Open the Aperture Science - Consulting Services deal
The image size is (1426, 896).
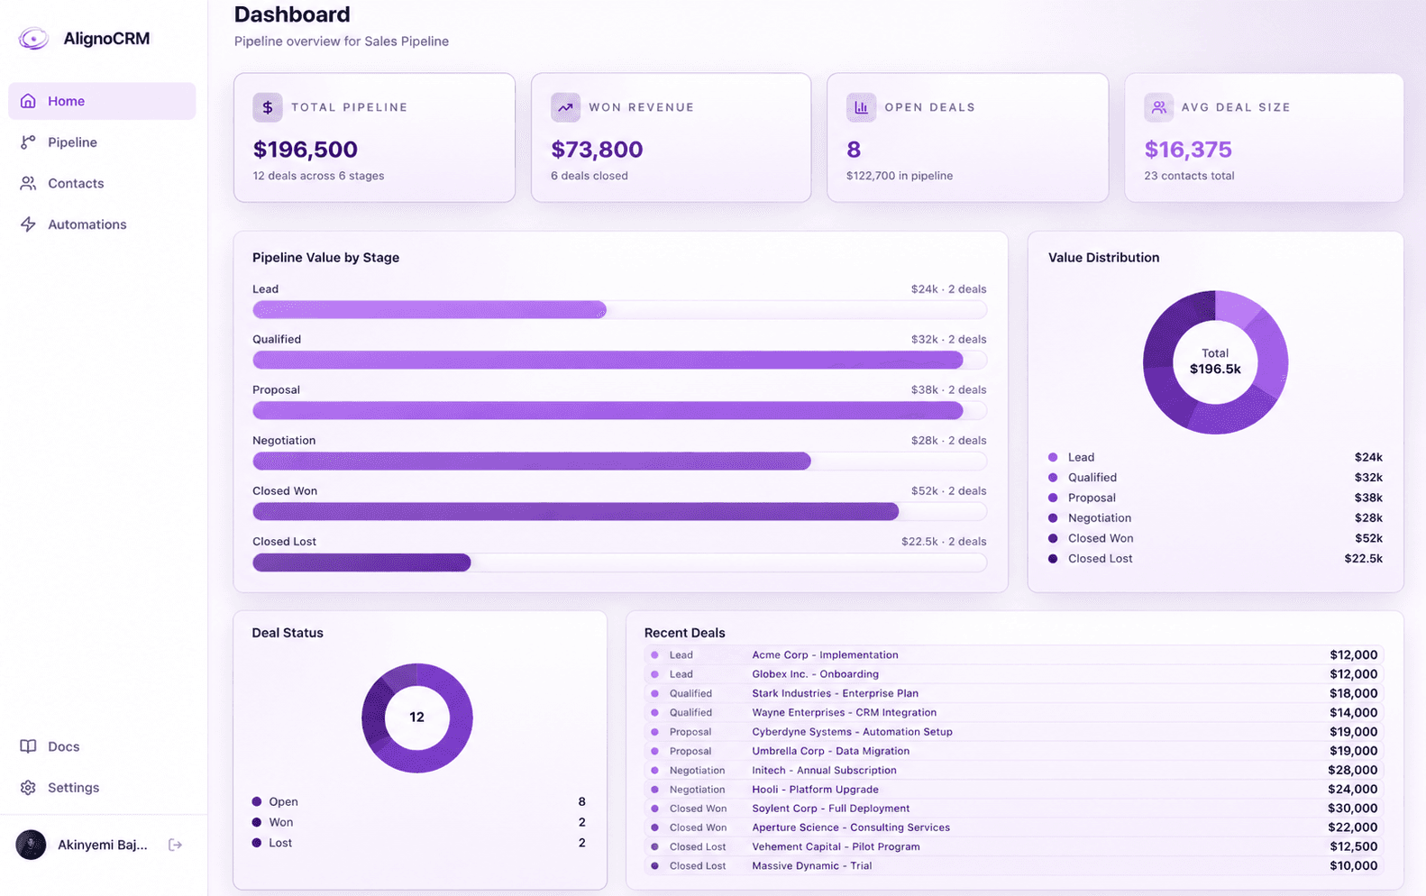pyautogui.click(x=1014, y=827)
